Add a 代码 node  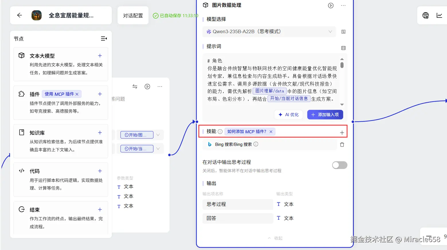[100, 171]
